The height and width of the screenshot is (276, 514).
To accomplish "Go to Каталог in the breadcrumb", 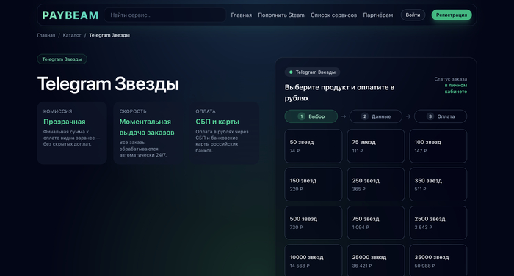I will [x=72, y=35].
